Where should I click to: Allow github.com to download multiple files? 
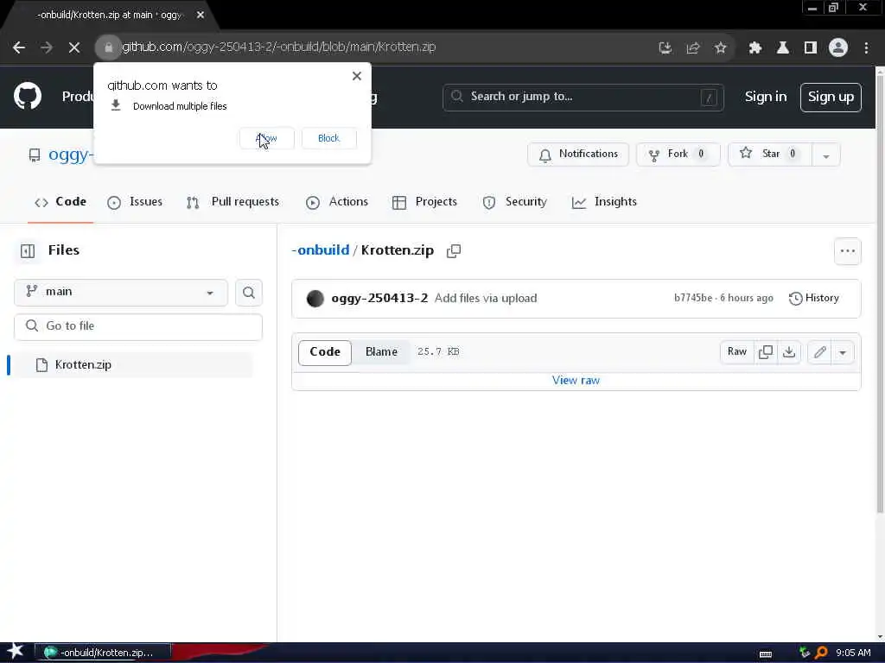click(267, 138)
